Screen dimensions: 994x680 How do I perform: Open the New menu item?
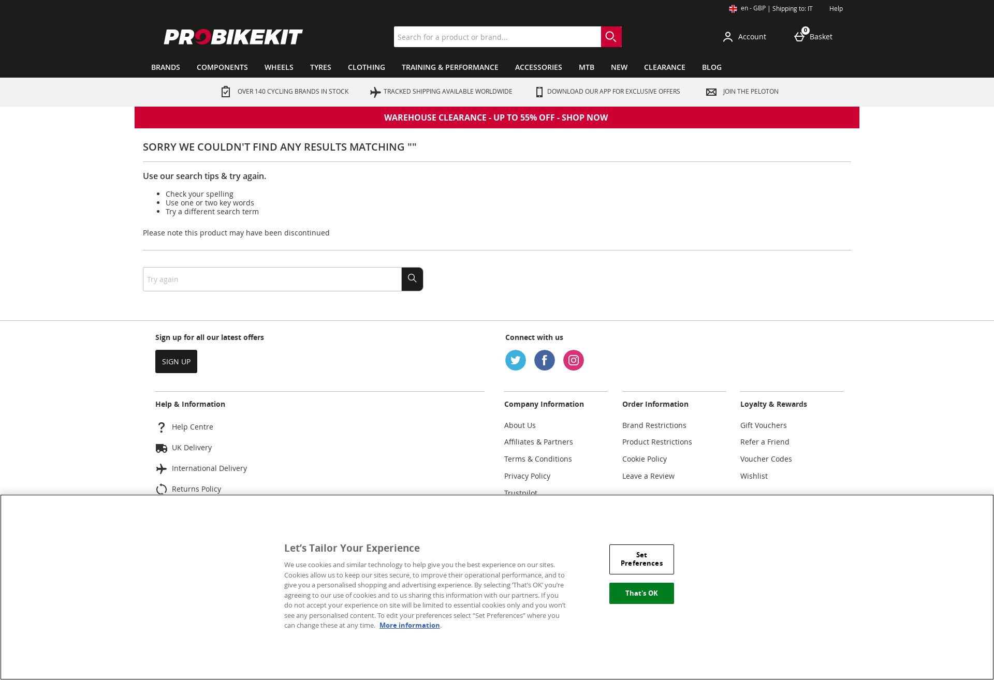point(619,67)
